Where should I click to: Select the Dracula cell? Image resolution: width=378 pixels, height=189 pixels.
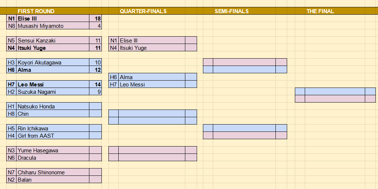52,157
